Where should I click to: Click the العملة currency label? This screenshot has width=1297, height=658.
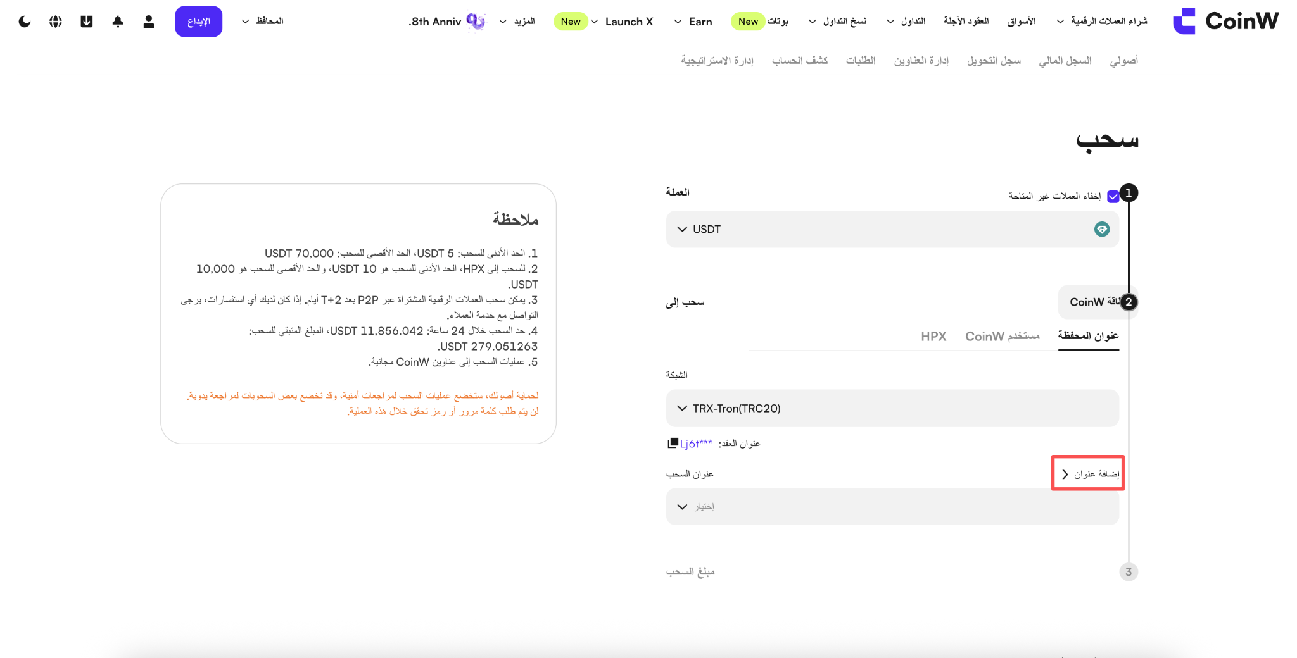point(678,192)
